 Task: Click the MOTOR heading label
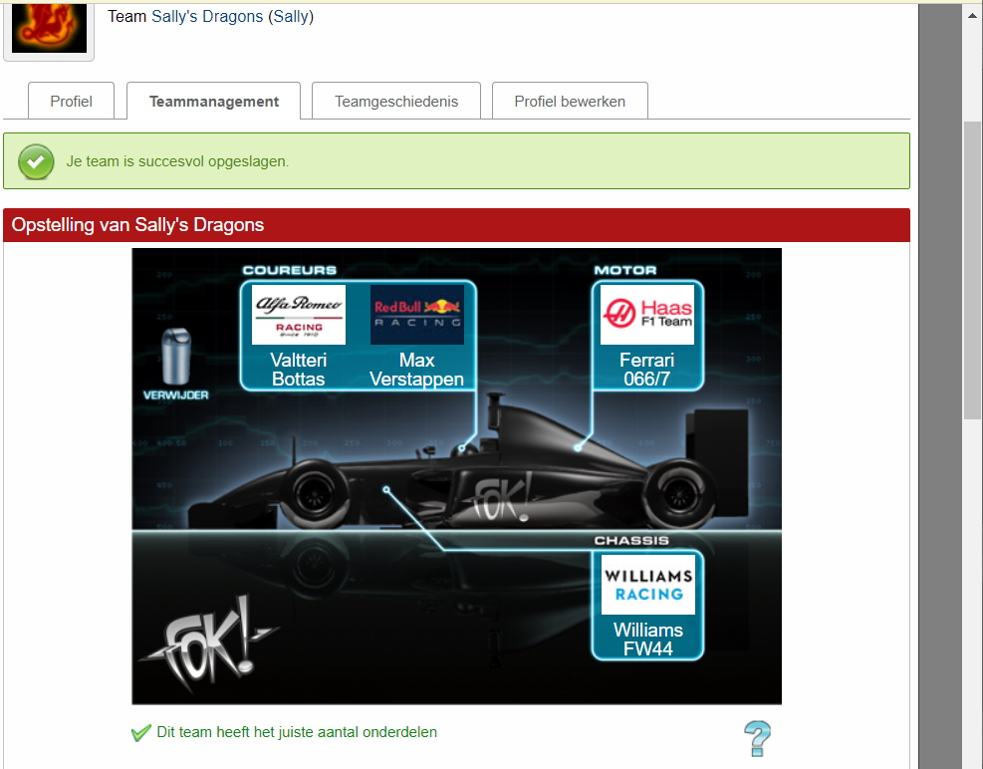click(625, 270)
